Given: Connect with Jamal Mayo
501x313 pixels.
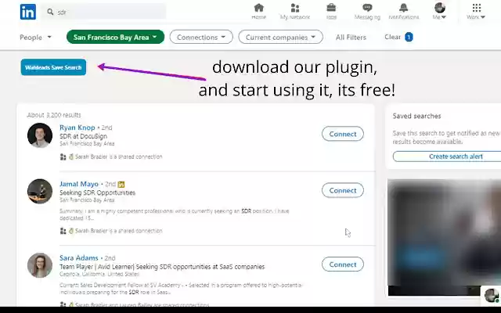Looking at the screenshot, I should tap(343, 190).
